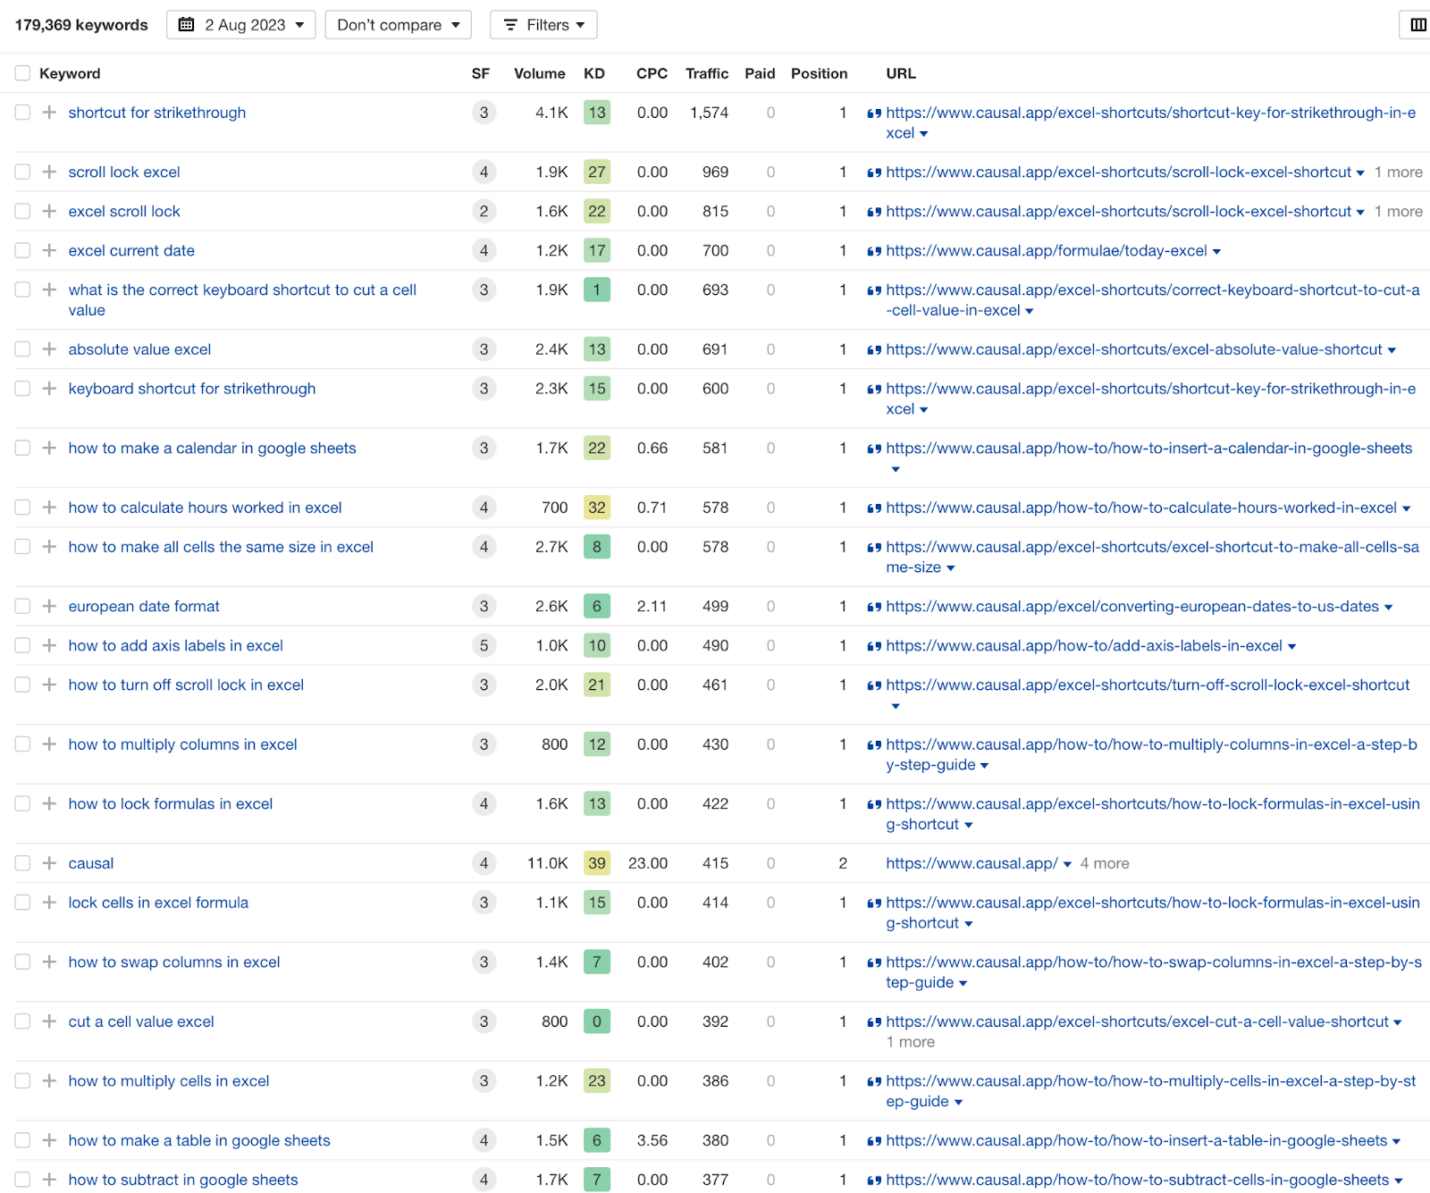Image resolution: width=1430 pixels, height=1193 pixels.
Task: Click the traffic value 1,574
Action: coord(709,113)
